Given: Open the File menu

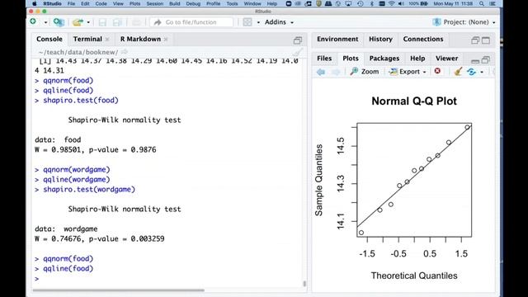Looking at the screenshot, I should 71,3.
